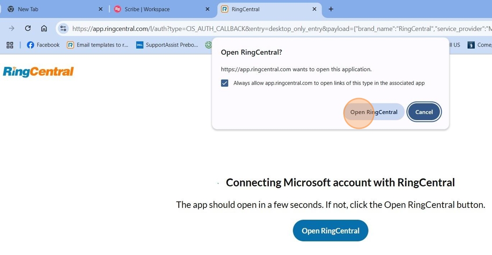Open the SupportAssist Dell bookmark
This screenshot has width=492, height=255.
[x=167, y=45]
